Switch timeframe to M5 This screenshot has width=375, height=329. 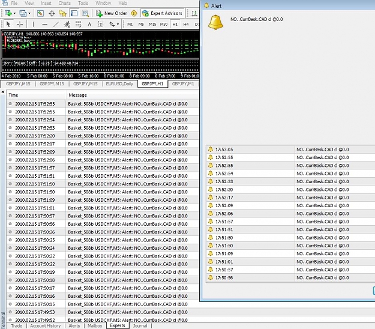click(x=141, y=24)
